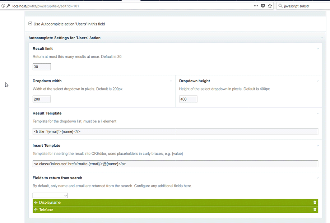Toggle the plugin wrench icon beside the URL
330x223 pixels.
8,6
